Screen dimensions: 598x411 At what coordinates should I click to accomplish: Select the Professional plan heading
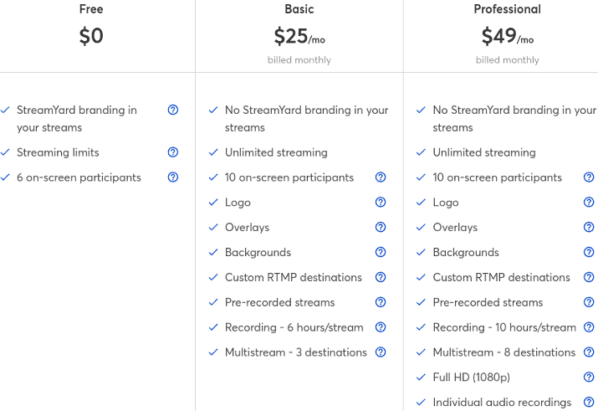pyautogui.click(x=507, y=9)
